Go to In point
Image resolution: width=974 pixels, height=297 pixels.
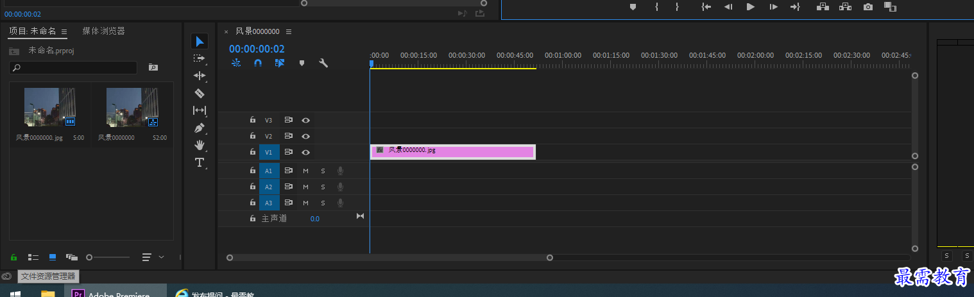point(706,6)
